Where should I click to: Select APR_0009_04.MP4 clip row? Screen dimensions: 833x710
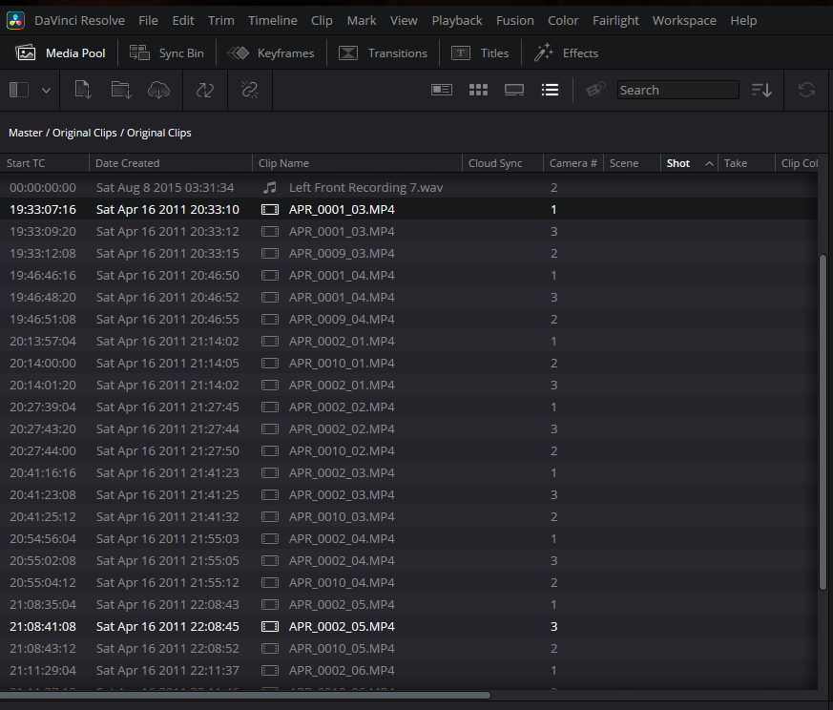point(408,320)
